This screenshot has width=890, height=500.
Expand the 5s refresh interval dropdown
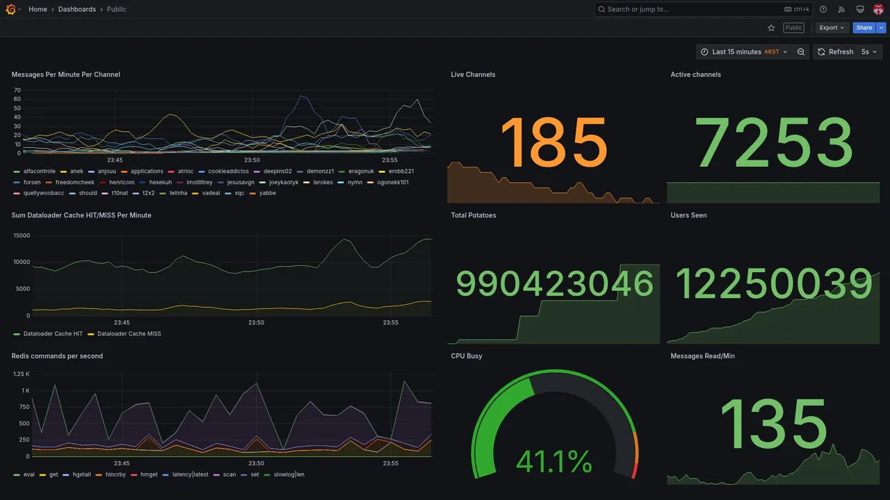pos(870,52)
